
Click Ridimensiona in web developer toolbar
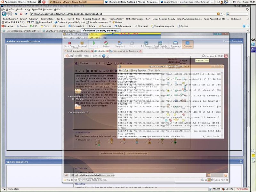click(123, 26)
